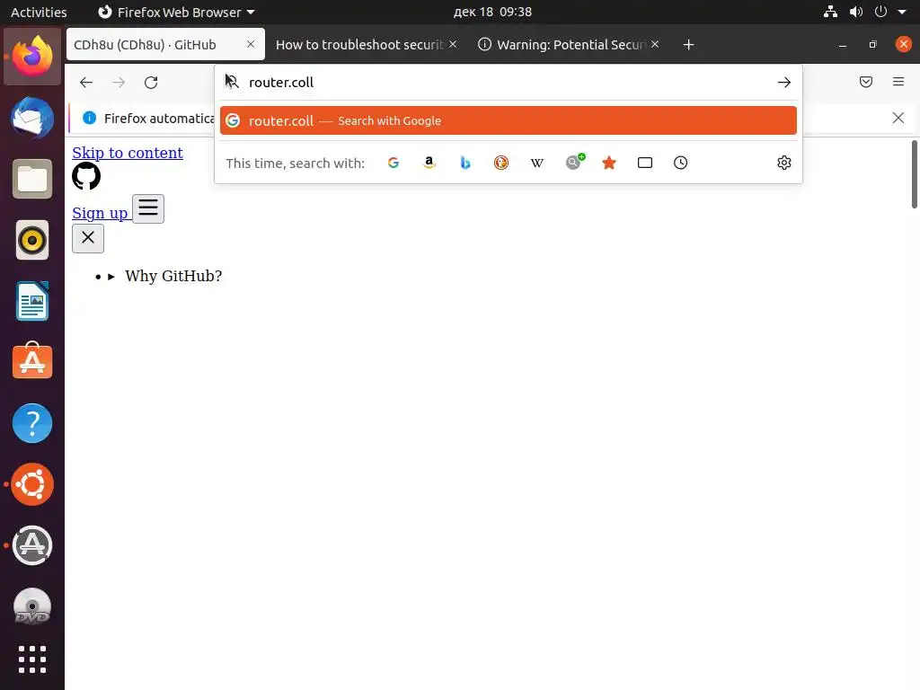
Task: Open a new tab with plus button
Action: [688, 45]
